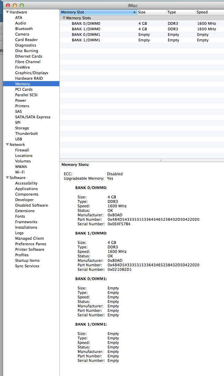This screenshot has height=376, width=224.
Task: Open Thunderbolt in the sidebar
Action: click(x=26, y=133)
